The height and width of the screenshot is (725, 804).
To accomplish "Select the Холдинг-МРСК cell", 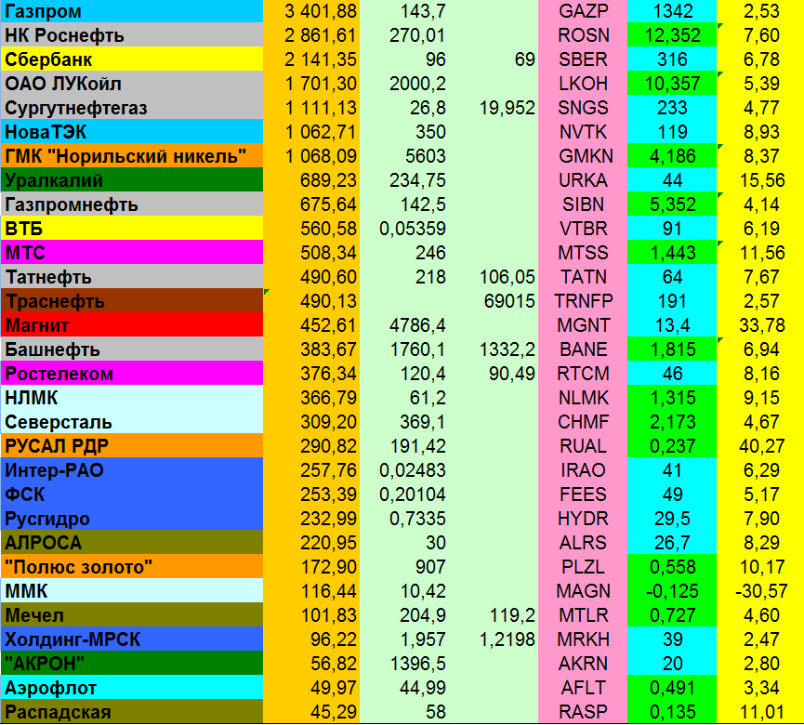I will click(x=132, y=639).
